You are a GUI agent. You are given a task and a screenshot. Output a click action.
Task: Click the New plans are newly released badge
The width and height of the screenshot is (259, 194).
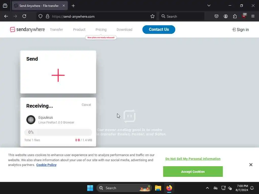pyautogui.click(x=101, y=37)
